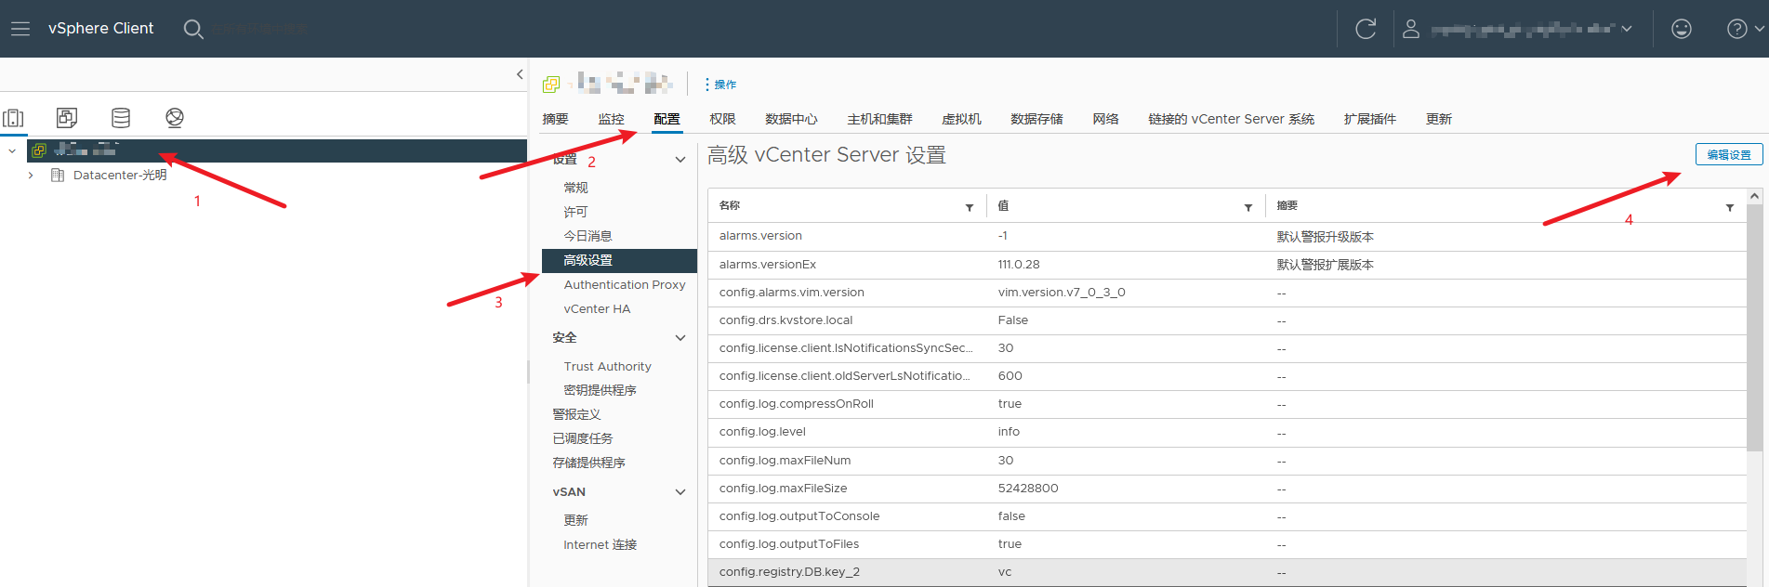The height and width of the screenshot is (587, 1769).
Task: Click the 编辑设置 button
Action: click(x=1728, y=155)
